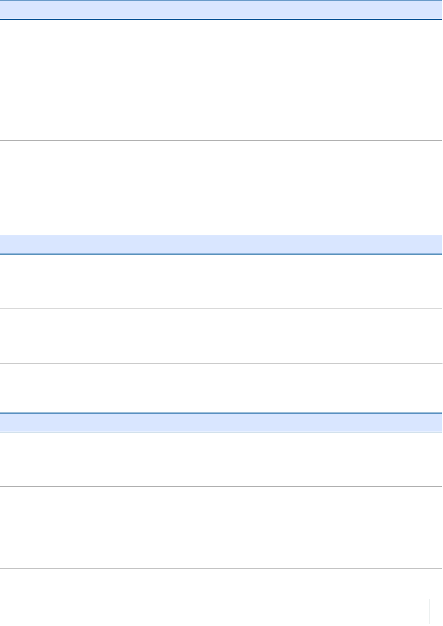This screenshot has height=626, width=443.
Task: Click first gray separator under middle header
Action: click(x=221, y=310)
